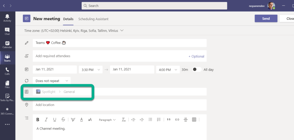Expand the time zone selector
The width and height of the screenshot is (294, 140).
pyautogui.click(x=122, y=31)
